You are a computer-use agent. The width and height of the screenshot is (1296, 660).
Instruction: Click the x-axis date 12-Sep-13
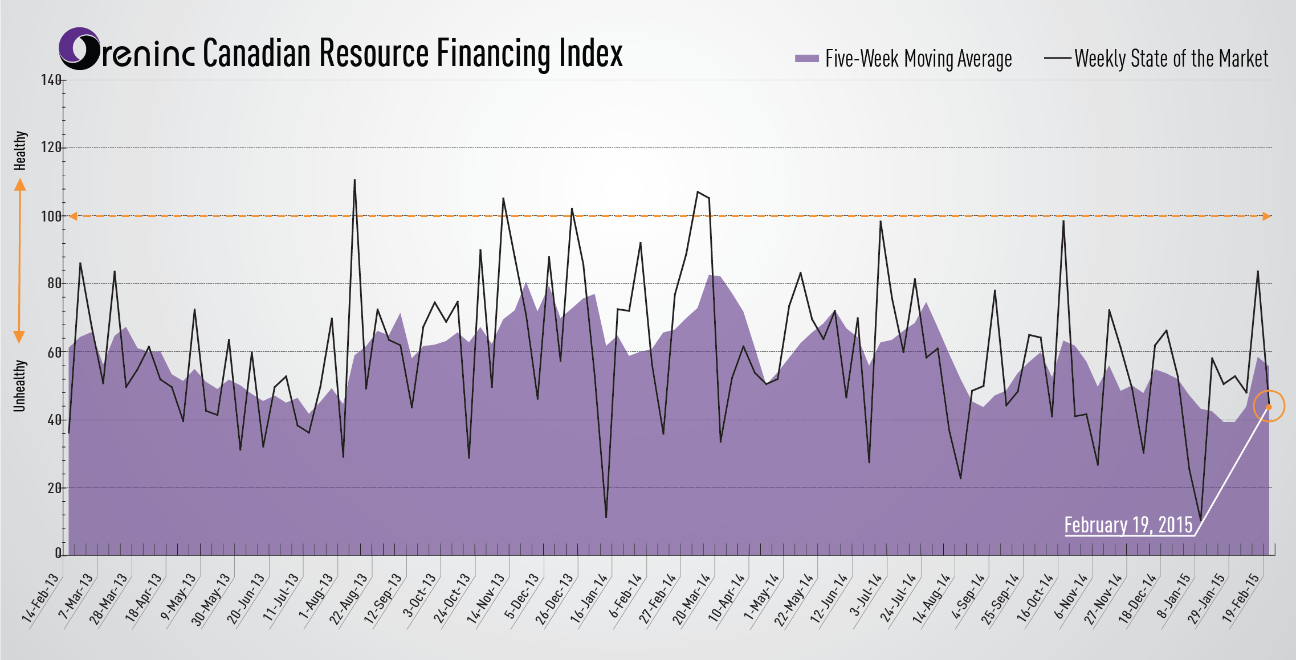[x=384, y=598]
